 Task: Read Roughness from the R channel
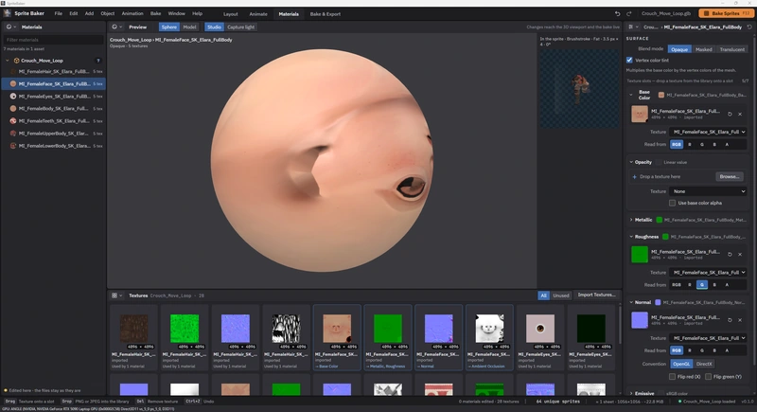[690, 285]
